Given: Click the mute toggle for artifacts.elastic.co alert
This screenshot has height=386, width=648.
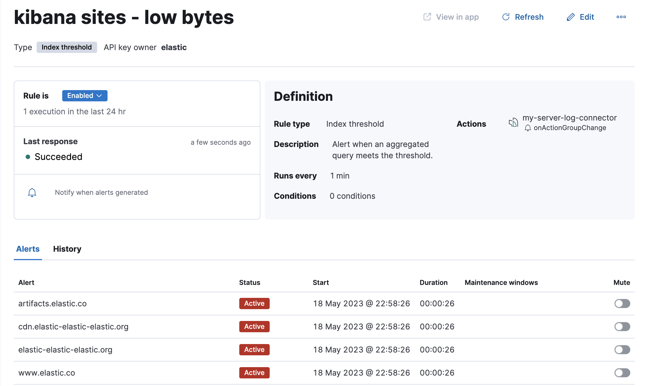Looking at the screenshot, I should point(622,303).
